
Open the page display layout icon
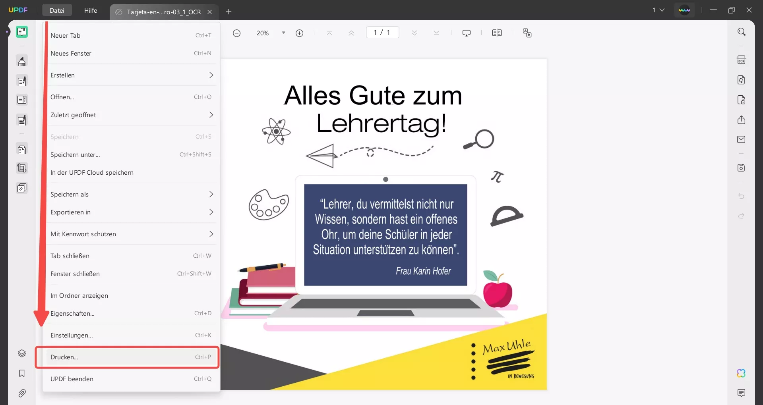tap(497, 33)
